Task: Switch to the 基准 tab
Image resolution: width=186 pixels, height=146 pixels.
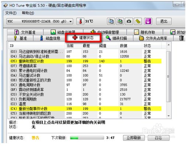Action: pos(20,38)
